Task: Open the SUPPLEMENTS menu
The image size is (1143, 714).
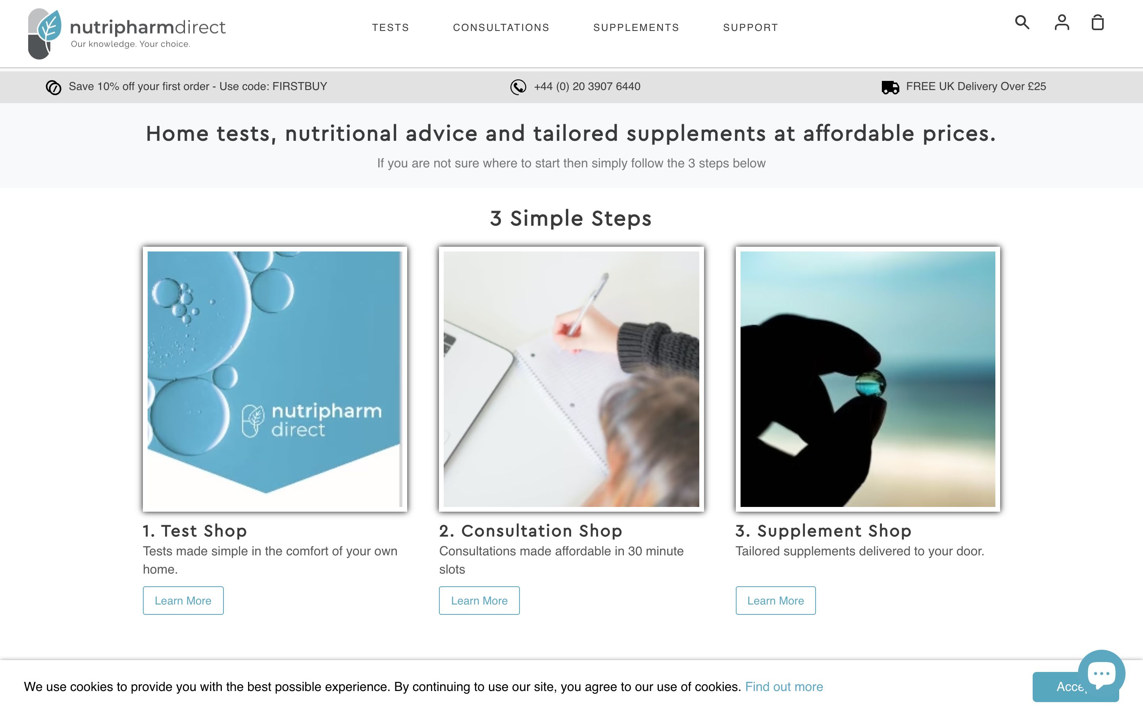Action: tap(636, 27)
